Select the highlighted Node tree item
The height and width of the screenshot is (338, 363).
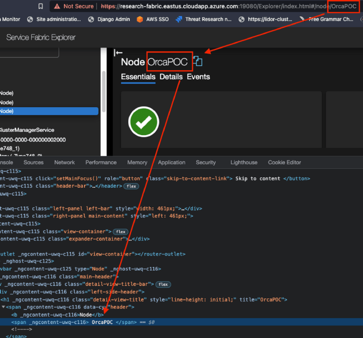(x=49, y=111)
